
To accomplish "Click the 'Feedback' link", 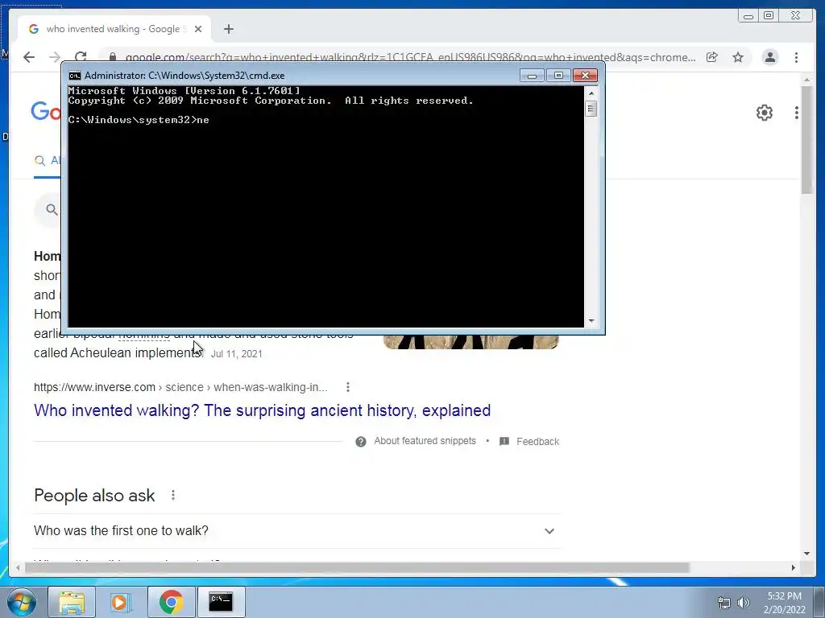I will pyautogui.click(x=537, y=442).
